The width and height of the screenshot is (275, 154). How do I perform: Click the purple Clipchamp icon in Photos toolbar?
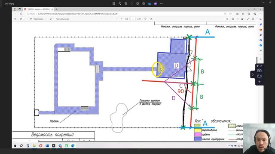[x=156, y=3]
